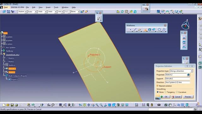Click the What's This help icon

[42, 105]
